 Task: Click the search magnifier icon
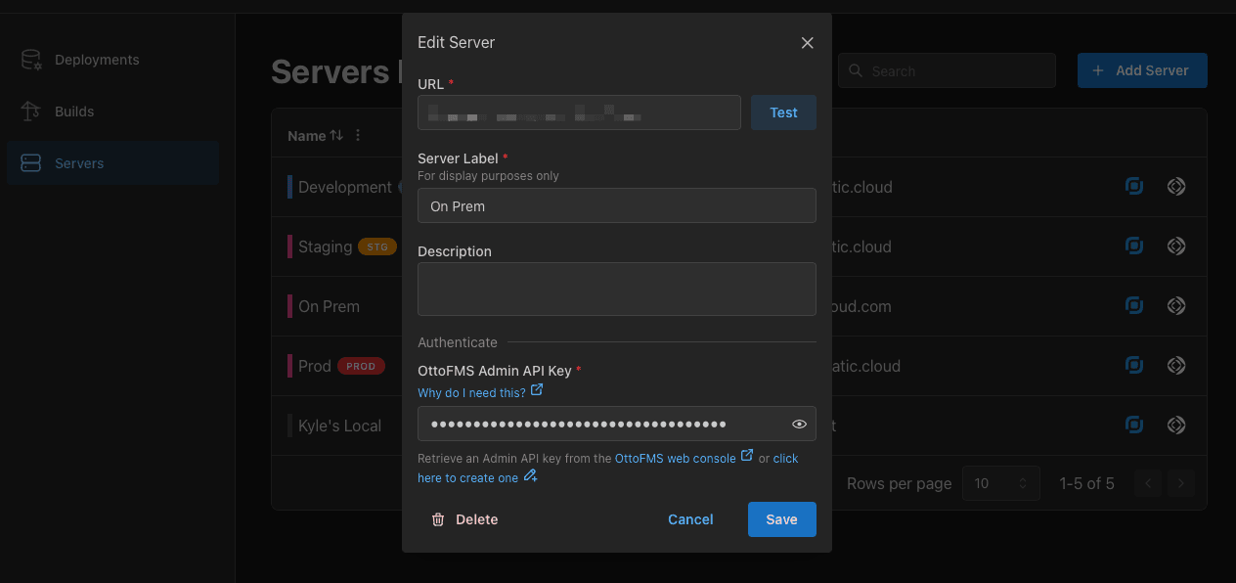856,70
